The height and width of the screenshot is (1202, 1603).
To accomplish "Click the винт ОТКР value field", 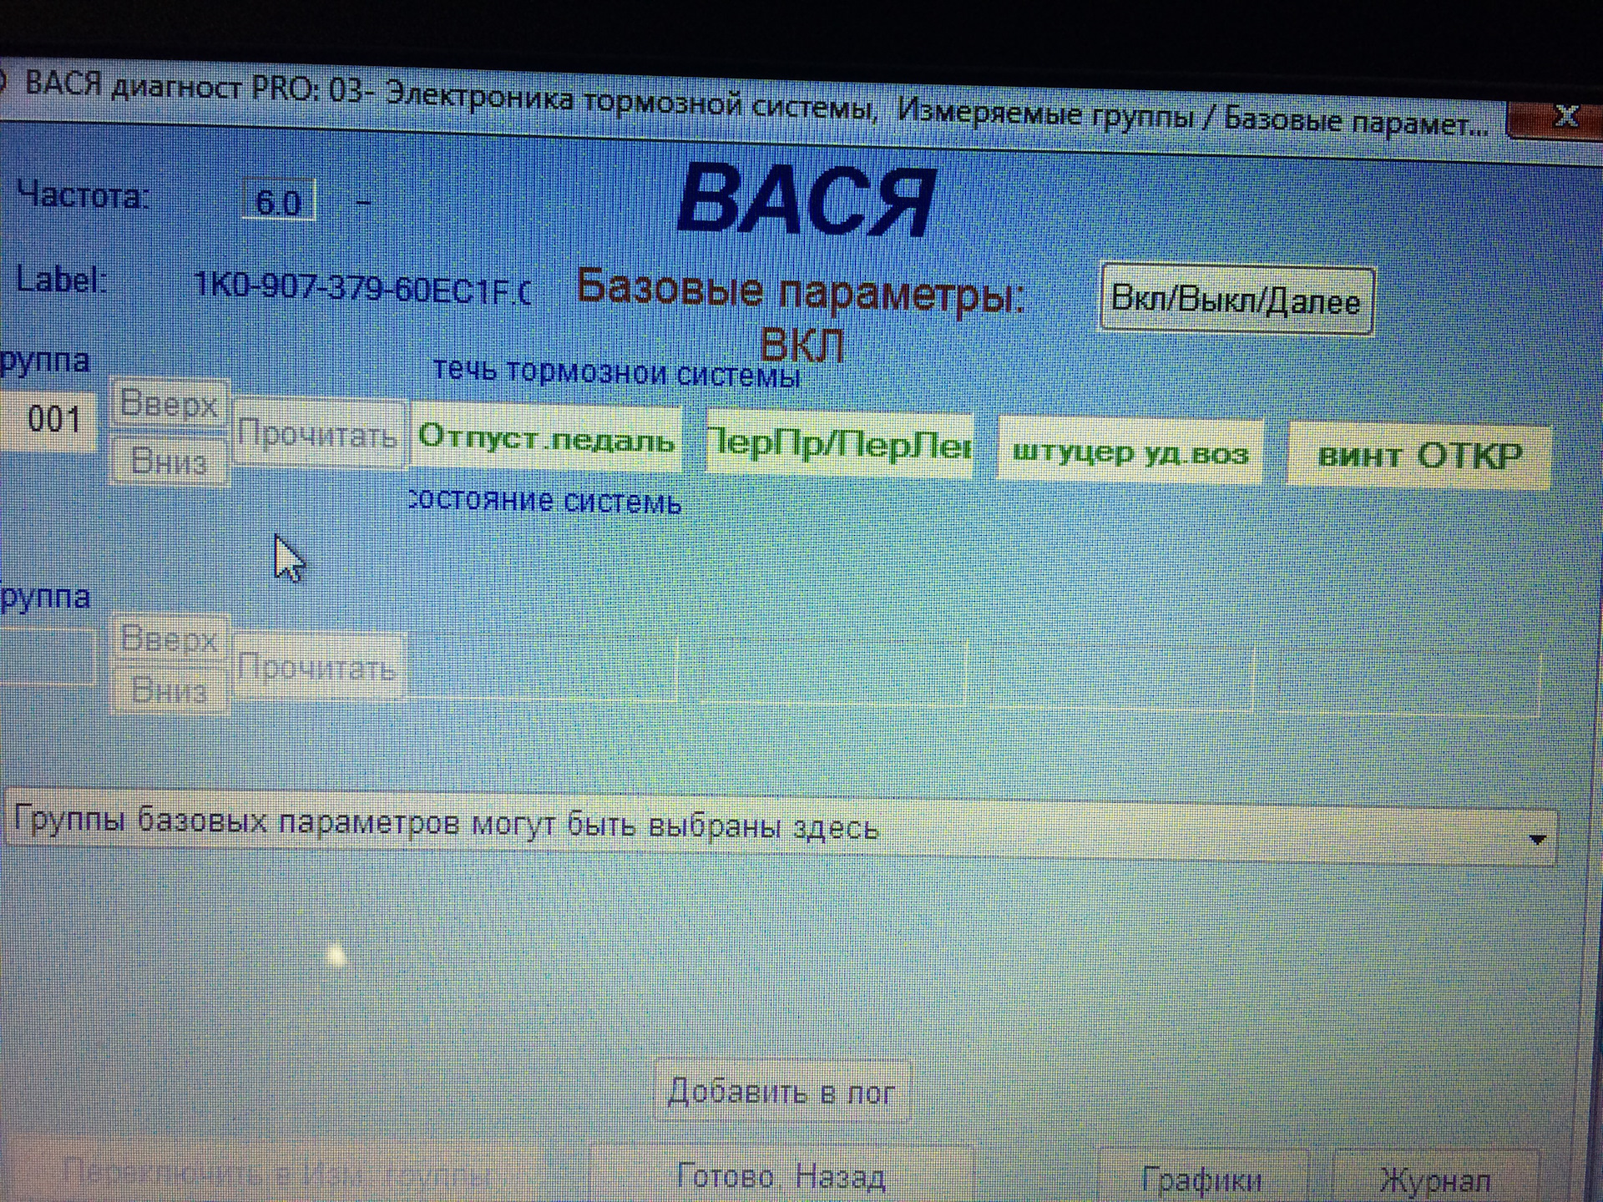I will click(1419, 456).
